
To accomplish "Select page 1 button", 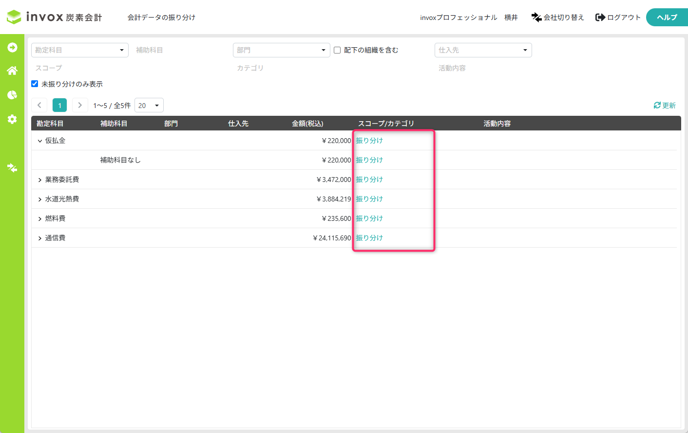I will point(59,105).
